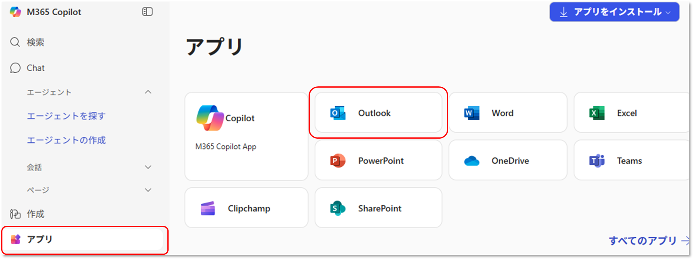
Task: Click the Word app icon
Action: coord(472,113)
